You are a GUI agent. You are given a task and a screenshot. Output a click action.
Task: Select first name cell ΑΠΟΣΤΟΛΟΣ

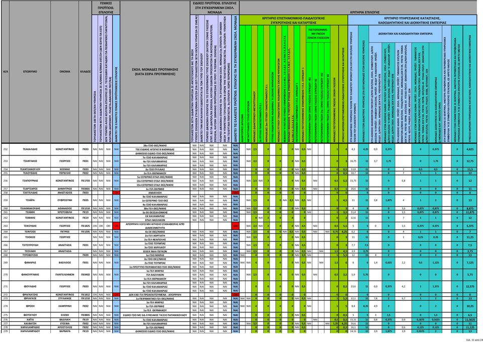tap(65, 327)
